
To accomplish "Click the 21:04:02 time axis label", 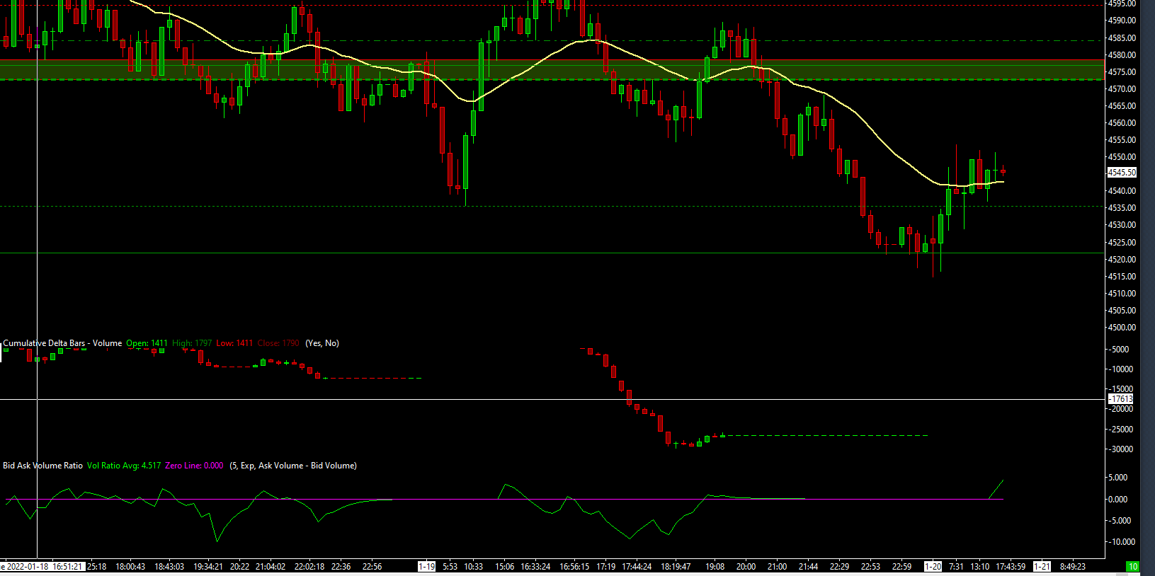I will coord(271,567).
